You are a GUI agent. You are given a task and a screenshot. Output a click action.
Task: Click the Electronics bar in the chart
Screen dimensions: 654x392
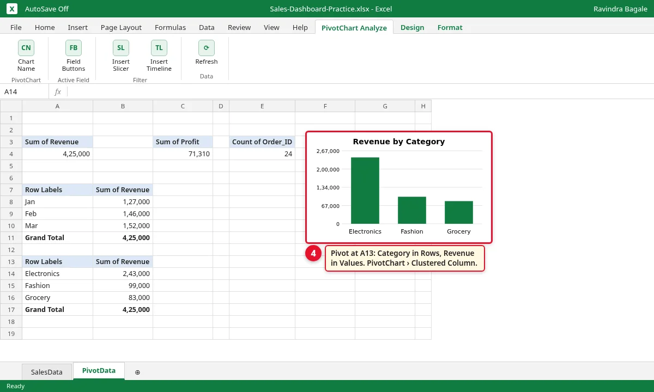[x=365, y=191]
